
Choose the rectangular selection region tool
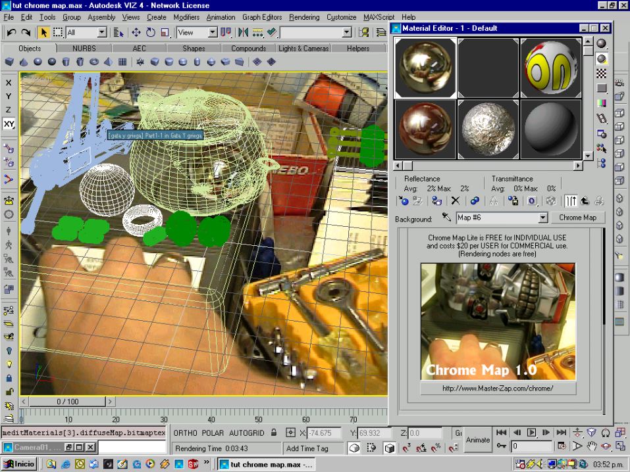click(x=58, y=32)
